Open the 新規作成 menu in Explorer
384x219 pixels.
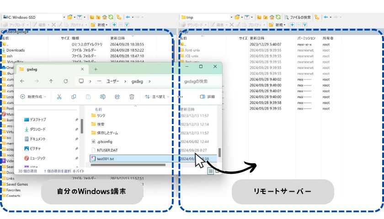point(34,97)
